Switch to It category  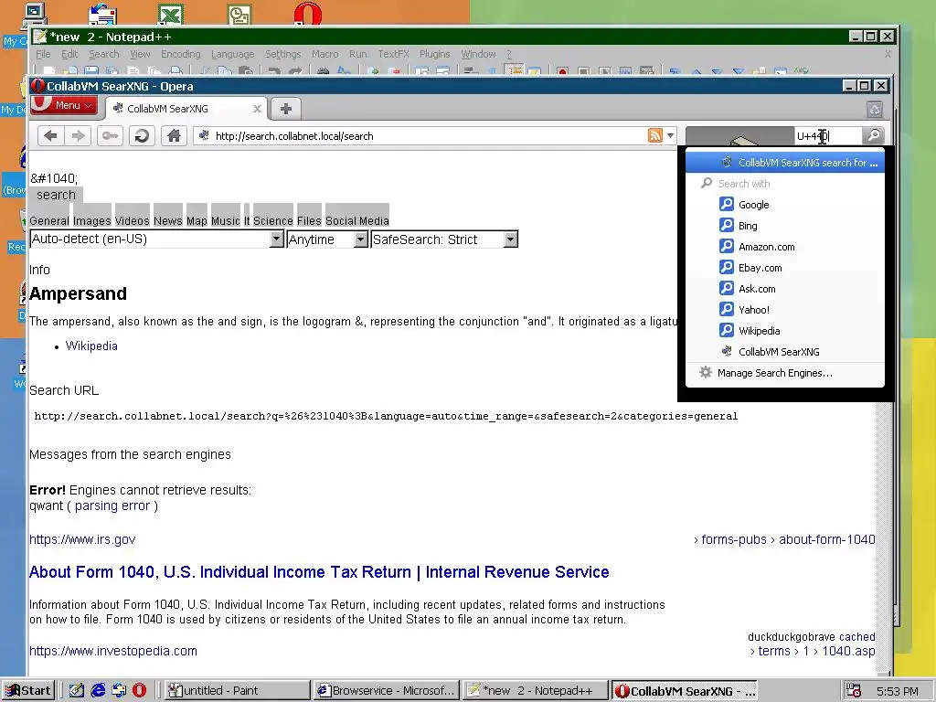247,221
